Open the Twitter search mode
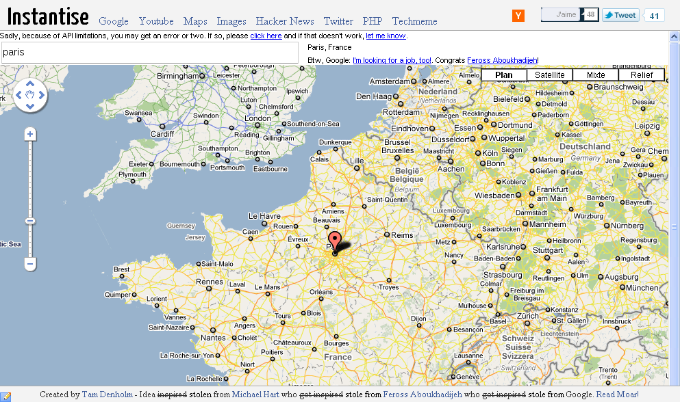 coord(338,21)
